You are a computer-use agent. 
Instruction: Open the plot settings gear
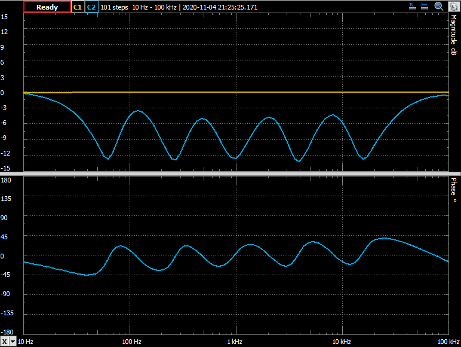click(453, 7)
